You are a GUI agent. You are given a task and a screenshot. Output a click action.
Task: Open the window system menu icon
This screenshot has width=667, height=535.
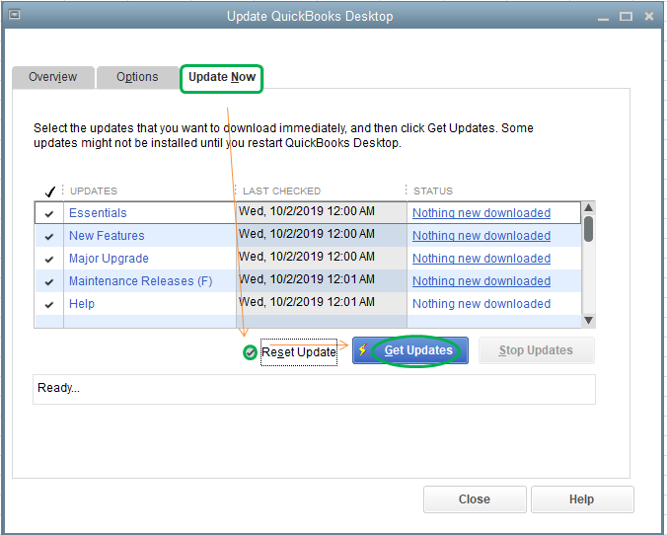coord(15,15)
